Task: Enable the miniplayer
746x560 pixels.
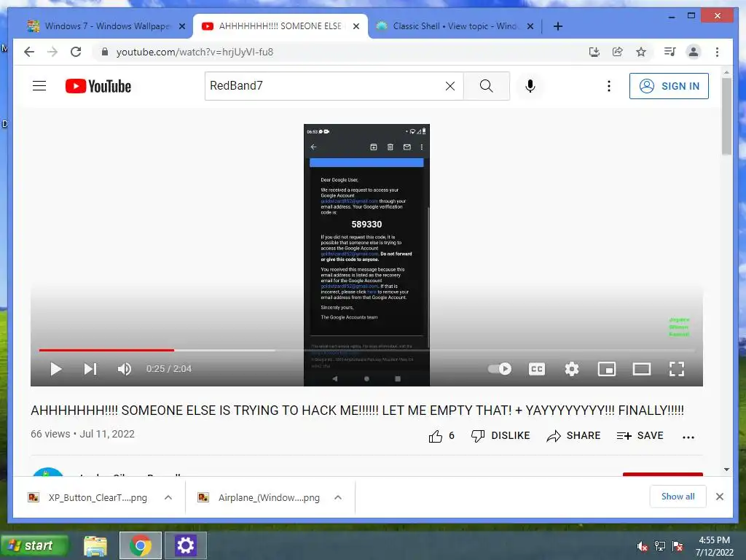Action: tap(607, 369)
